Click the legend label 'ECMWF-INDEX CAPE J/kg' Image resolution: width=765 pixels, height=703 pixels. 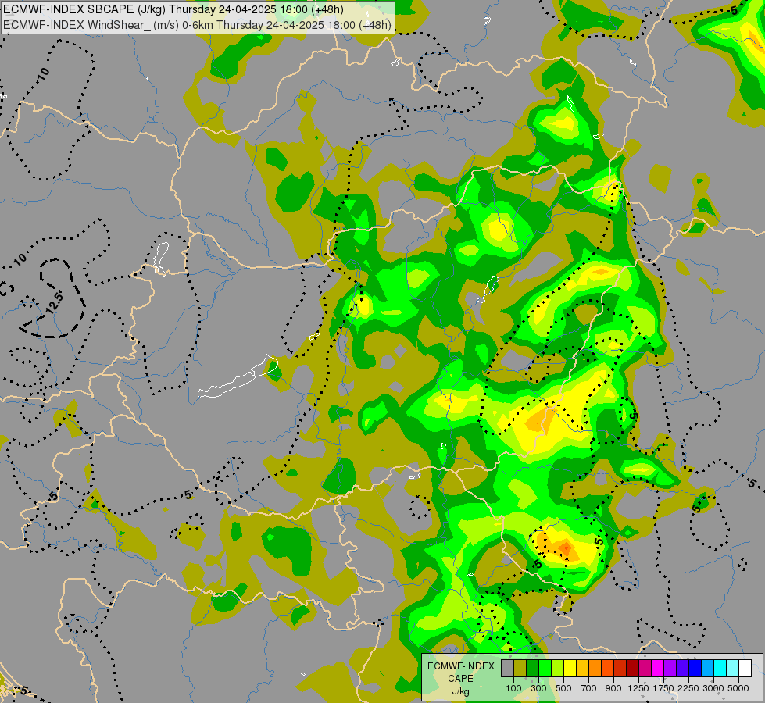(x=460, y=679)
